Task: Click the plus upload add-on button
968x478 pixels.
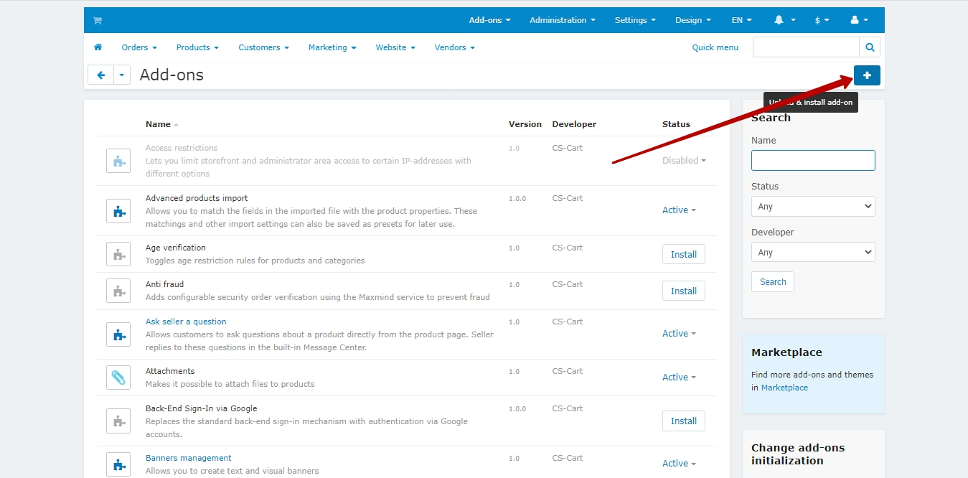Action: pyautogui.click(x=867, y=75)
